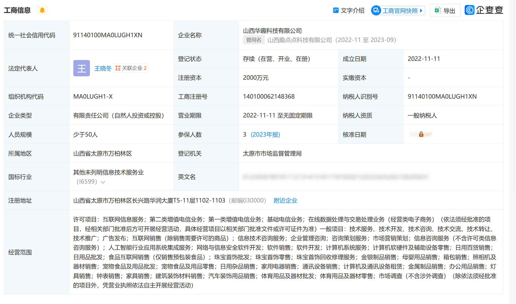Click the 关联企业 2 tag icon

point(118,68)
